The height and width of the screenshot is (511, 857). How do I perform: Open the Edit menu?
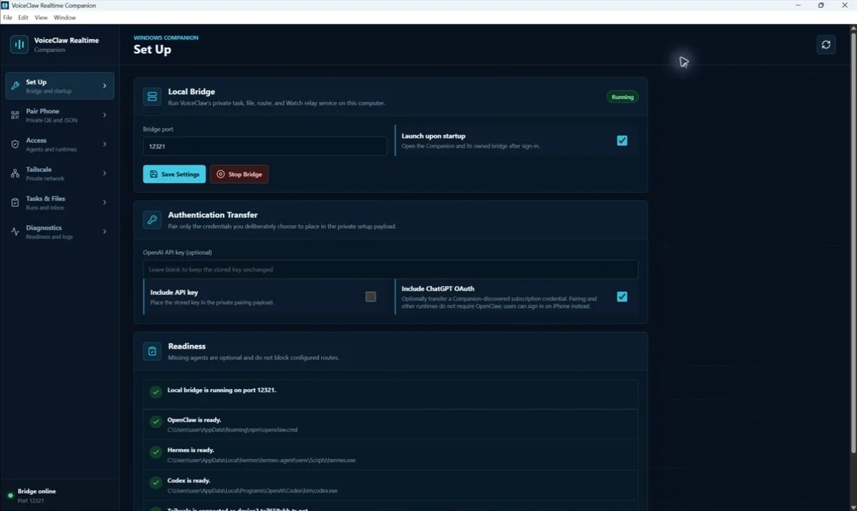tap(23, 17)
